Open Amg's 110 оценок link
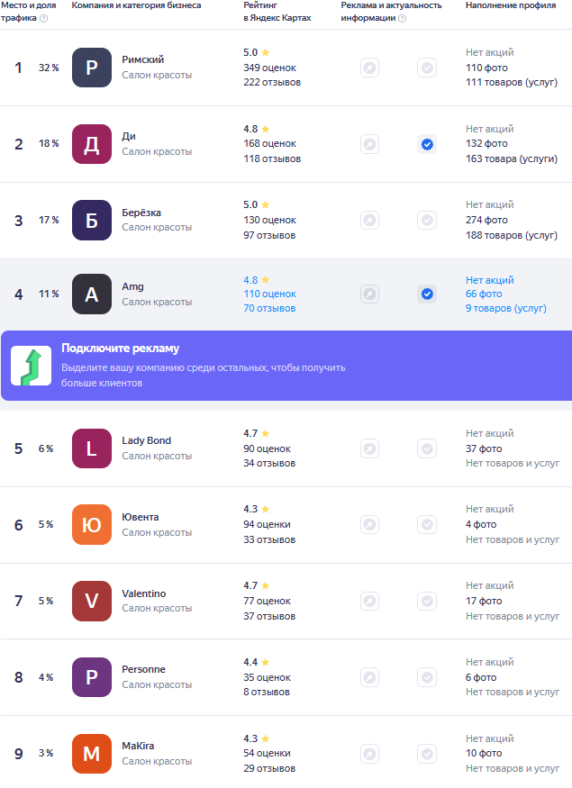572x788 pixels. 269,294
